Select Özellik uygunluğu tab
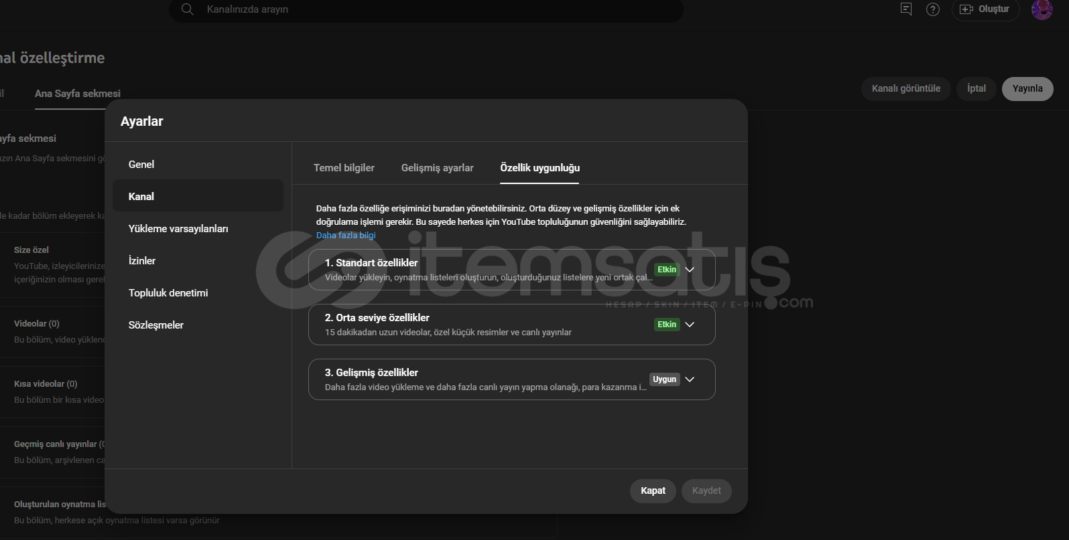 [540, 168]
